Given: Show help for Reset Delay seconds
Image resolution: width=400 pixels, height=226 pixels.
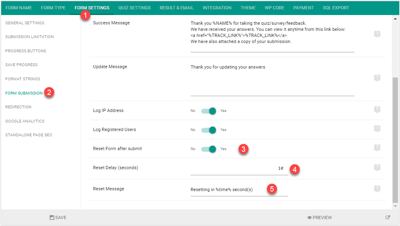Looking at the screenshot, I should tap(377, 168).
